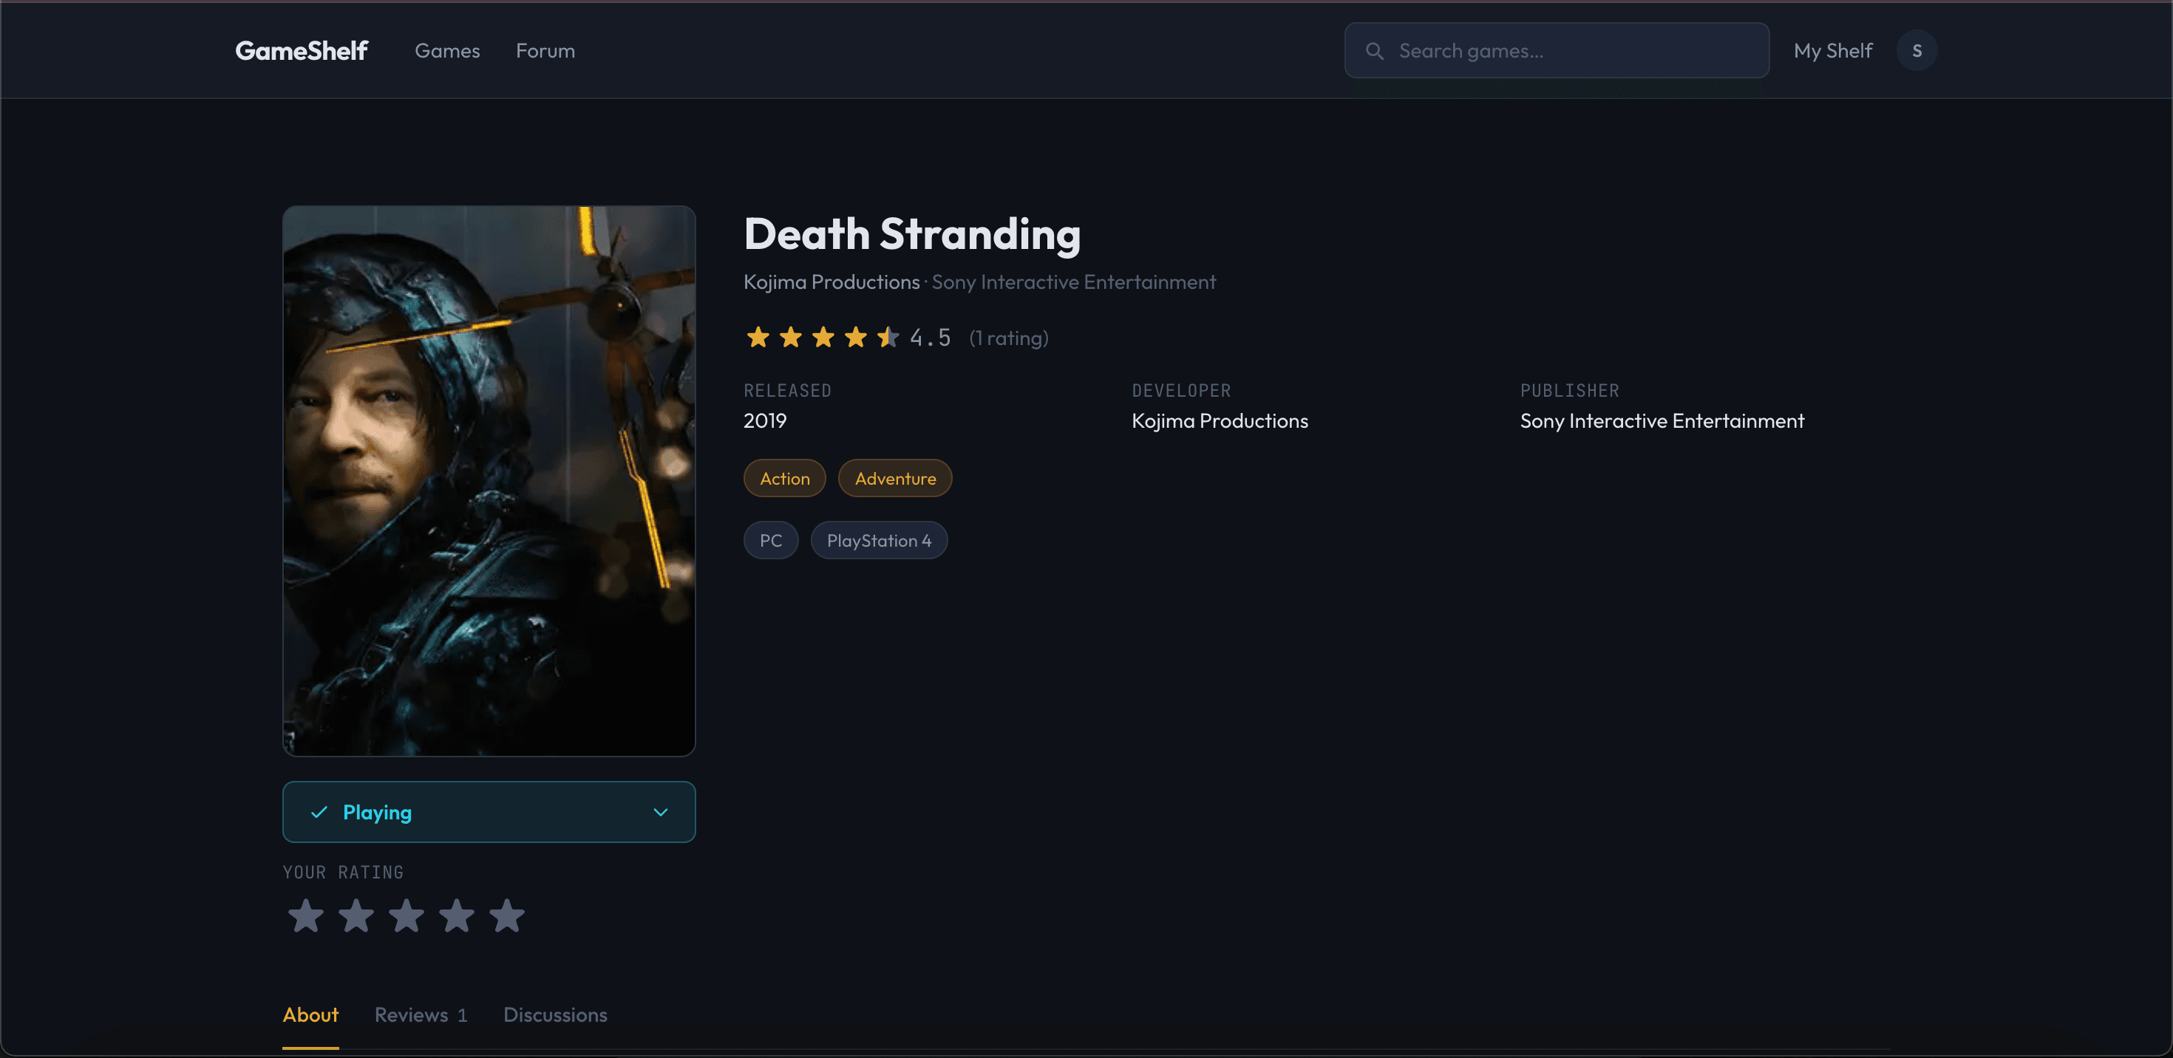Image resolution: width=2173 pixels, height=1058 pixels.
Task: Give five stars under Your Rating
Action: click(x=507, y=916)
